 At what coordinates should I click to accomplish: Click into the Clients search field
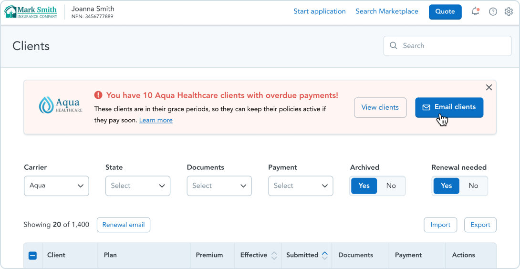pos(447,46)
